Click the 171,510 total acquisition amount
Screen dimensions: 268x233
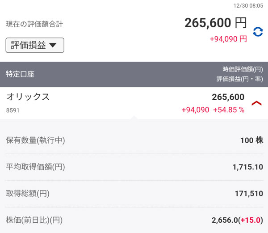pos(249,194)
